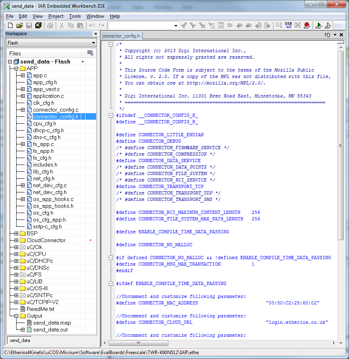349x359 pixels.
Task: Create a new document from the toolbar
Action: [11, 25]
